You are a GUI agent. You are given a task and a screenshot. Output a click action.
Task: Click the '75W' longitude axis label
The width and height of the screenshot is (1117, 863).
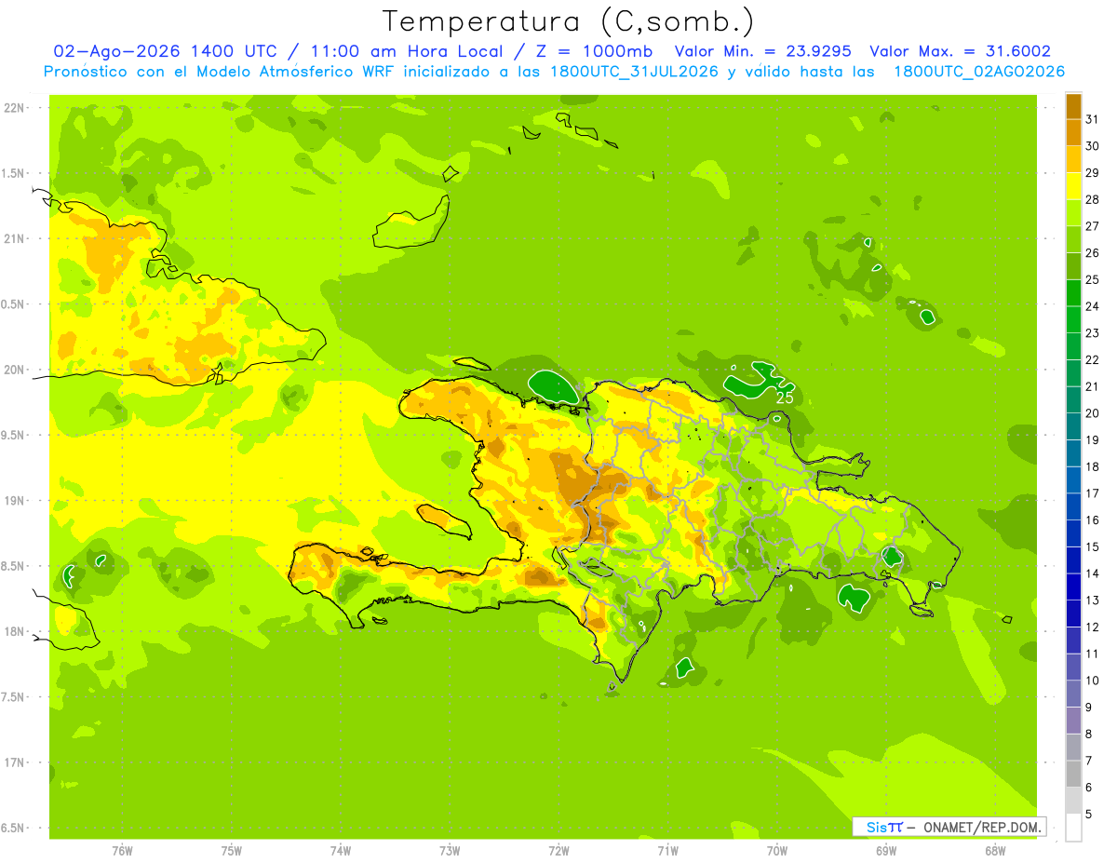click(x=232, y=852)
